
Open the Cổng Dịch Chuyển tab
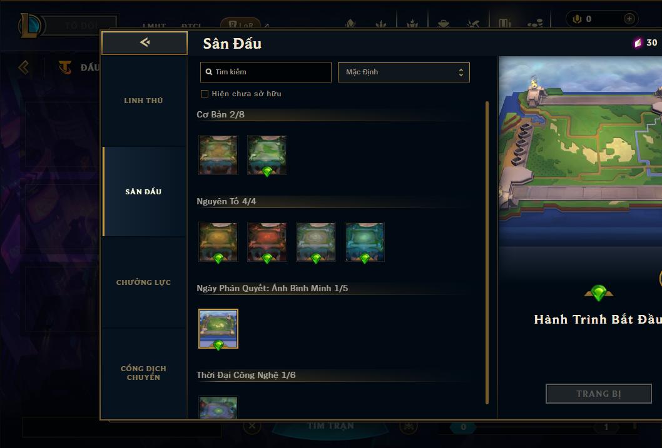click(143, 373)
